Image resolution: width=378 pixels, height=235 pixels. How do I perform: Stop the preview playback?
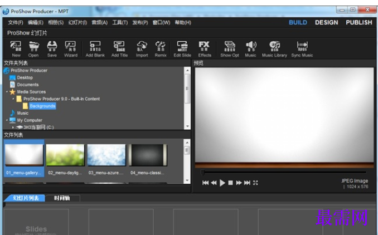point(230,183)
